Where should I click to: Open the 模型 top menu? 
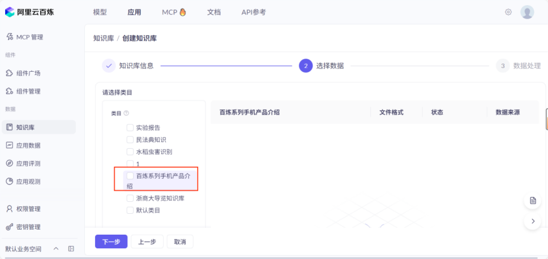(x=100, y=12)
